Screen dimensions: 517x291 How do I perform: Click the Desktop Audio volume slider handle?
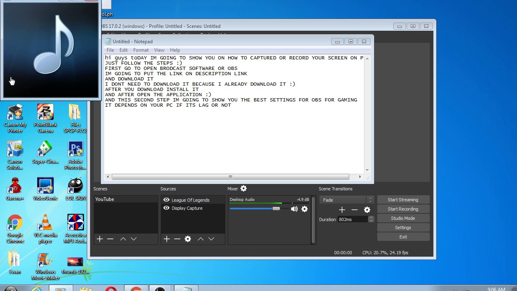tap(276, 209)
